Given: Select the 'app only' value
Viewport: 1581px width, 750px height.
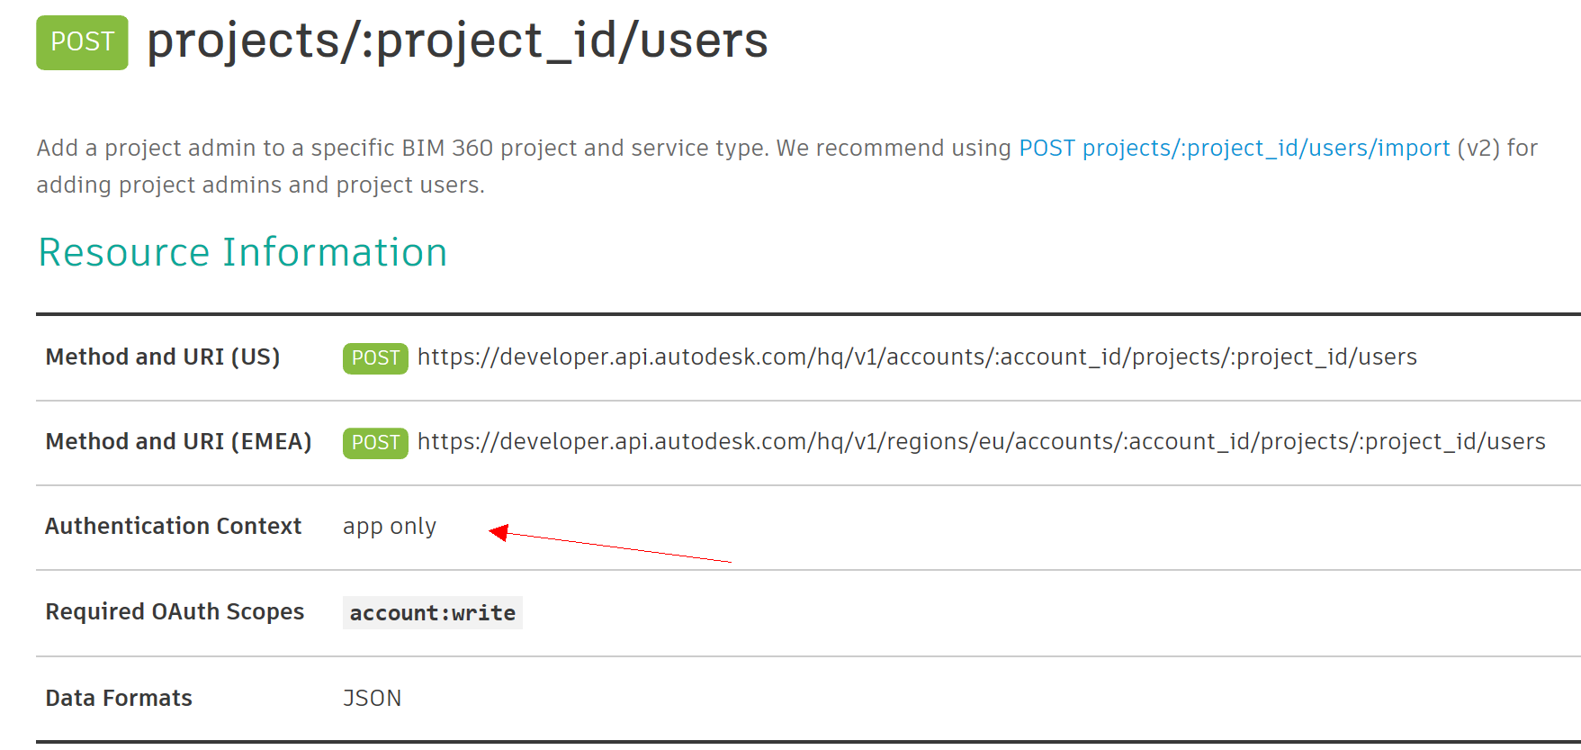Looking at the screenshot, I should 390,527.
